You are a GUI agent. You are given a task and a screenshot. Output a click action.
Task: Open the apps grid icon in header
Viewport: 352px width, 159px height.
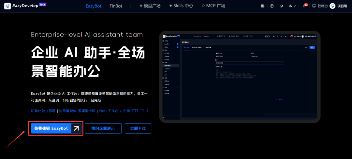coord(263,6)
